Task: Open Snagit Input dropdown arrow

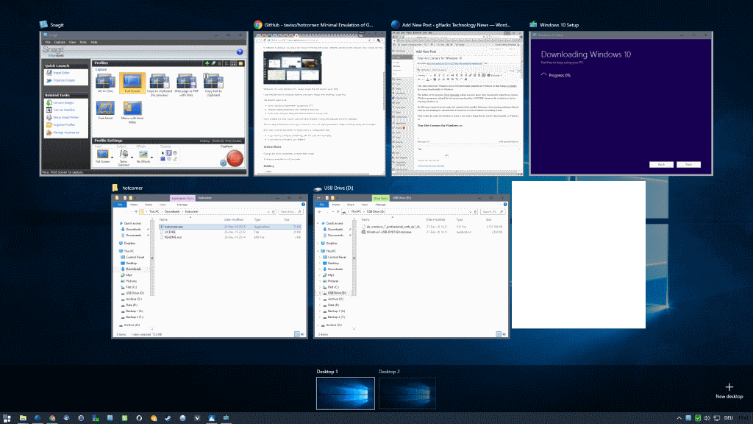Action: [x=112, y=158]
